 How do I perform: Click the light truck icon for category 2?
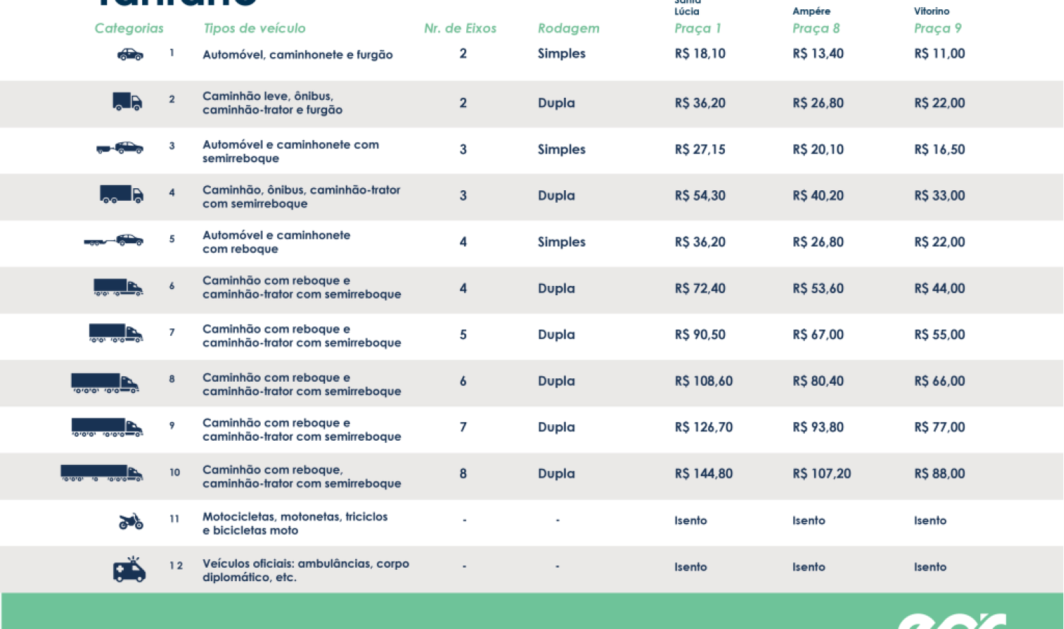(126, 101)
